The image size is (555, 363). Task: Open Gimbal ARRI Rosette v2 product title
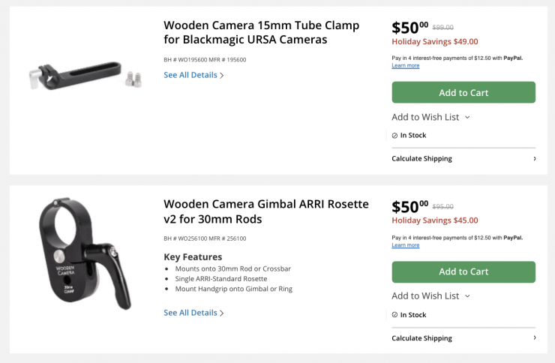point(266,211)
